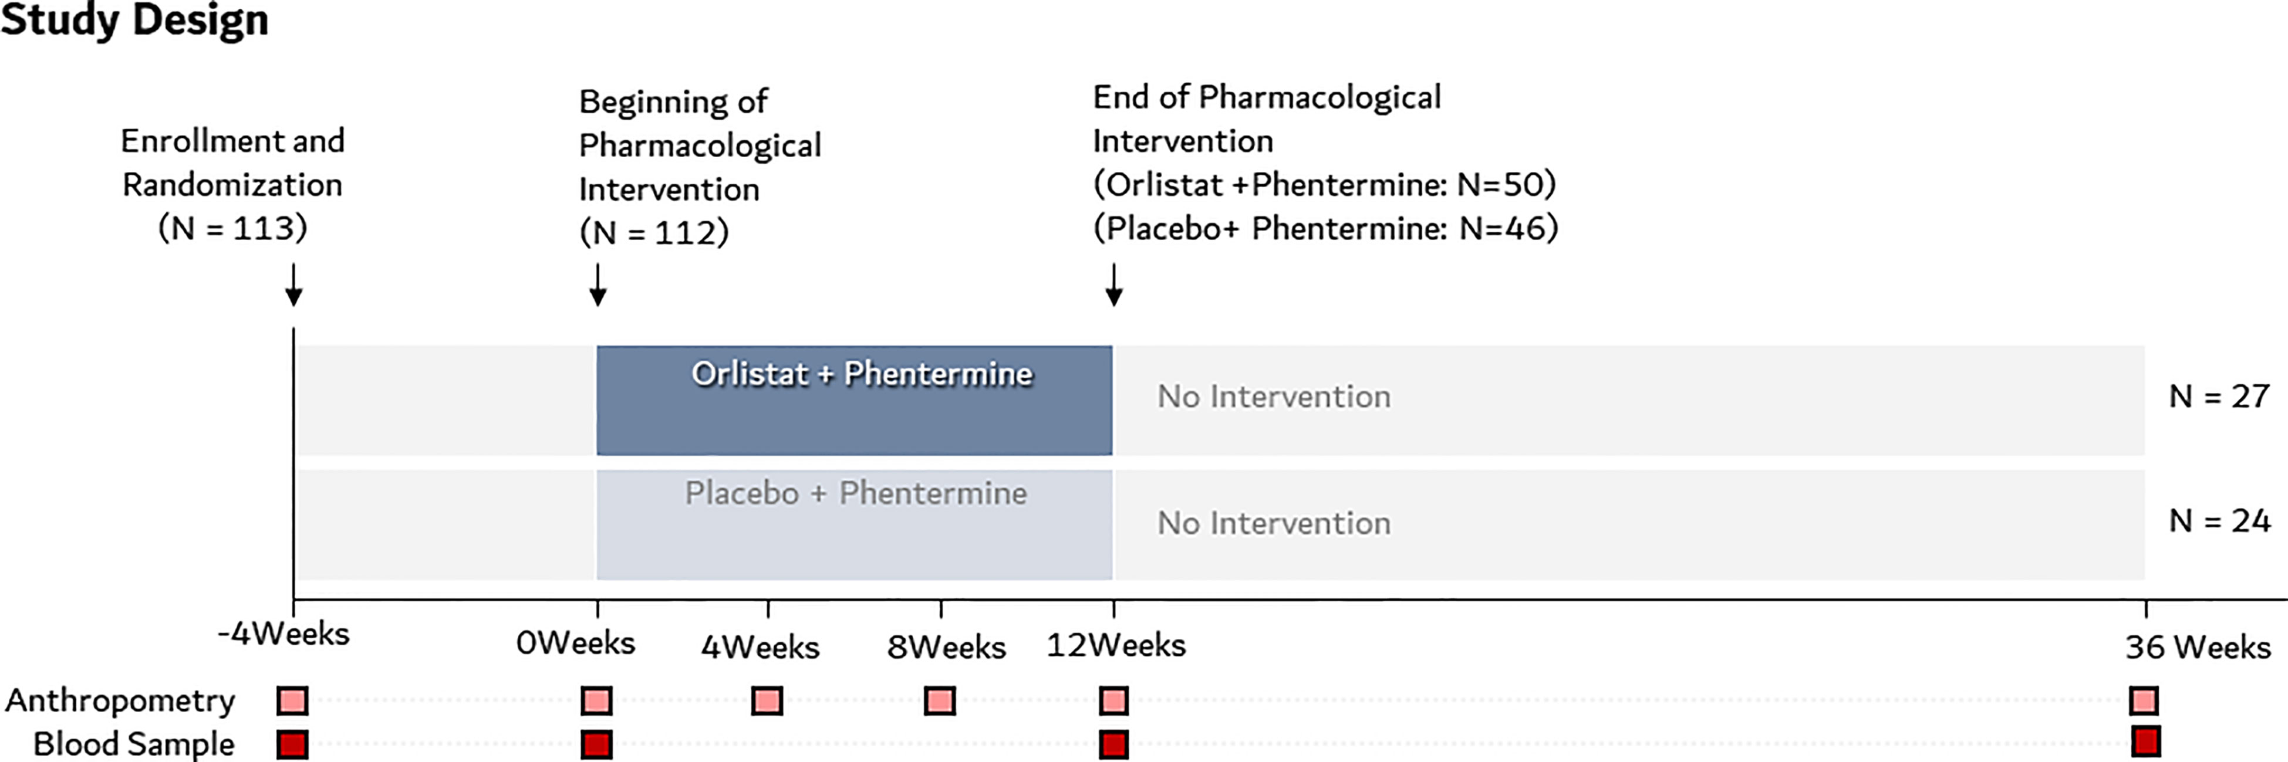This screenshot has width=2288, height=762.
Task: Click the Anthropometry marker at 36 Weeks
Action: pyautogui.click(x=2144, y=701)
